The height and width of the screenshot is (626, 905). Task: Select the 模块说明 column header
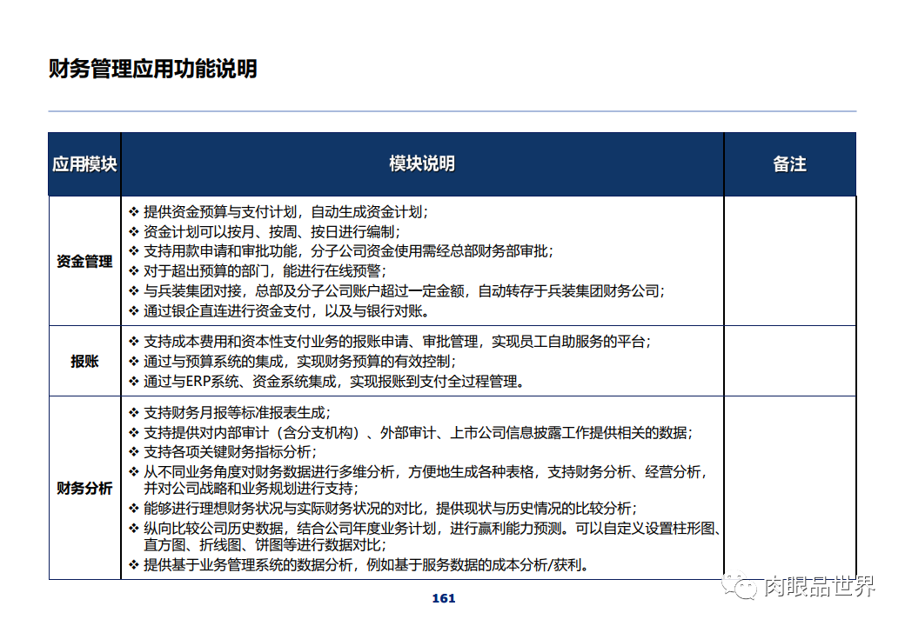[422, 163]
